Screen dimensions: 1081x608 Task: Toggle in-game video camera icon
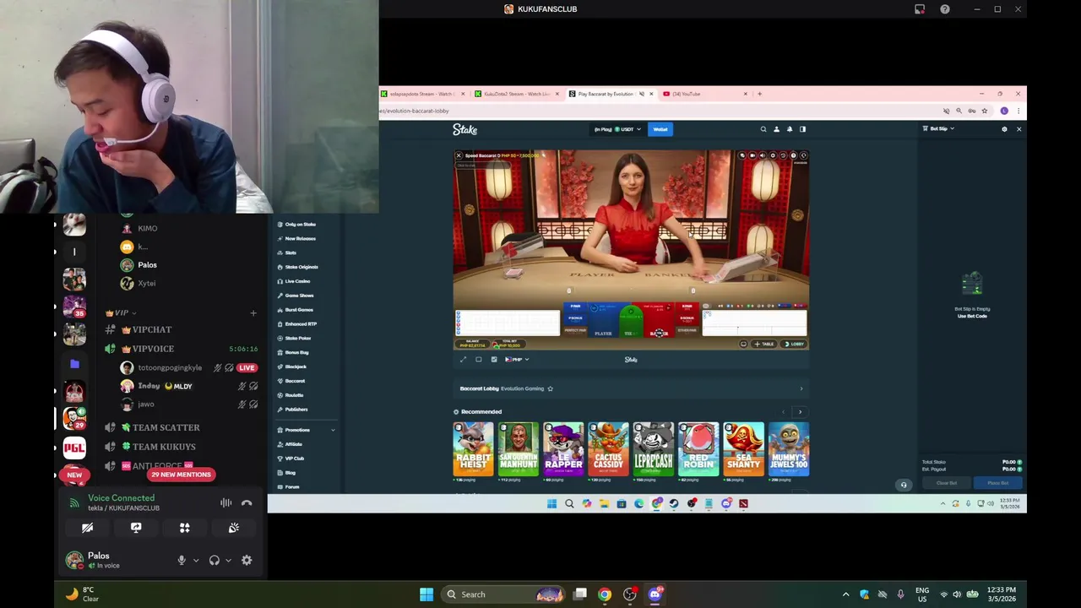point(752,155)
